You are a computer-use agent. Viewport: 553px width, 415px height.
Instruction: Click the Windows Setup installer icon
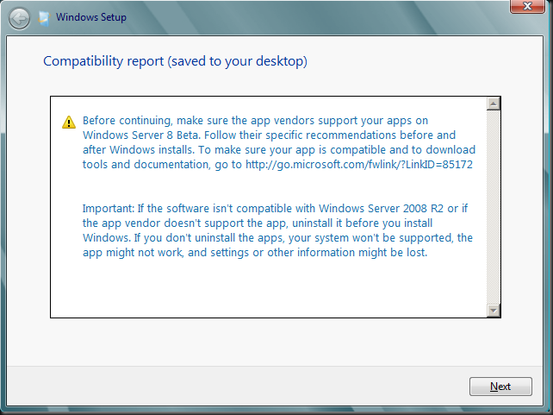click(44, 18)
